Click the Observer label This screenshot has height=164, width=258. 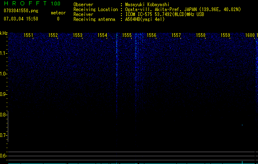tap(83, 5)
